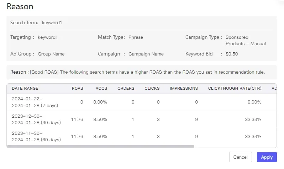Image resolution: width=284 pixels, height=169 pixels.
Task: Select the 60 days date range cell
Action: point(36,136)
